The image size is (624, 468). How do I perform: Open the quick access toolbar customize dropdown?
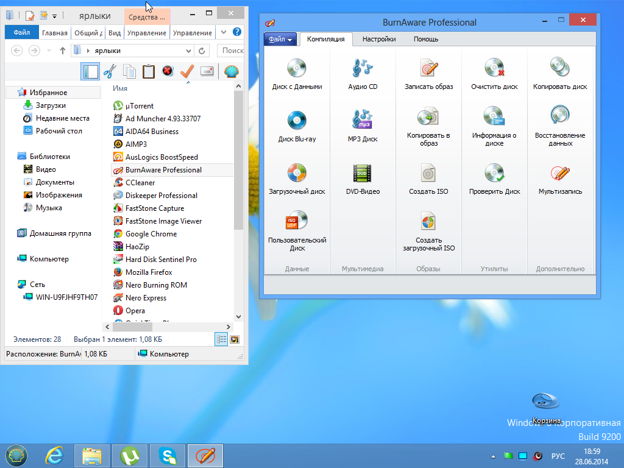(x=54, y=16)
